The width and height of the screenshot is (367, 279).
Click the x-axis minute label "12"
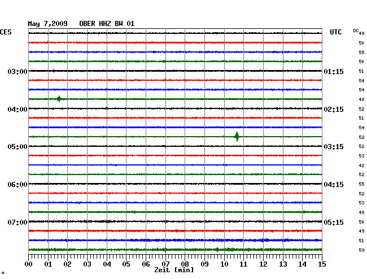[x=263, y=264]
